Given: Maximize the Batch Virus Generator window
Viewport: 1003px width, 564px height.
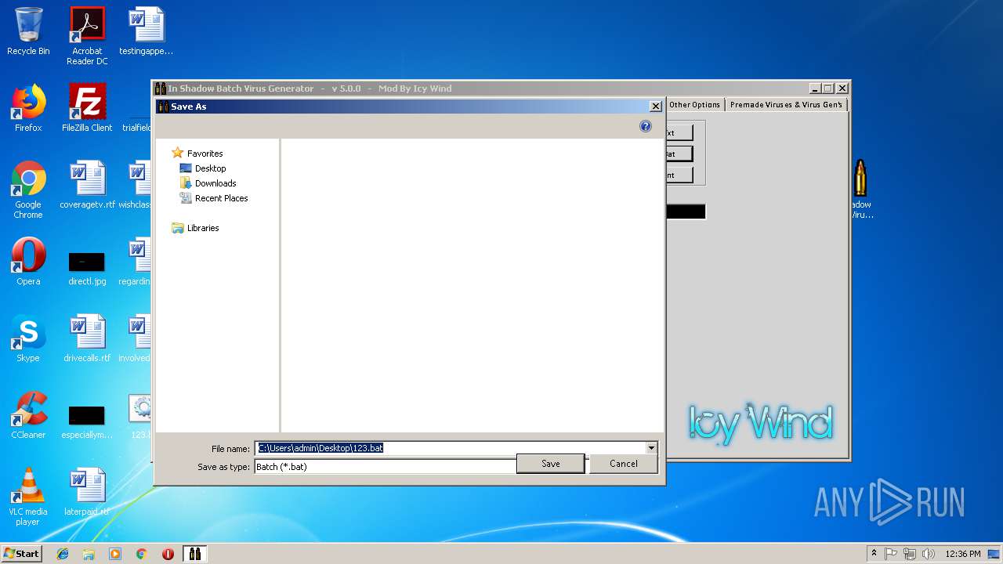Looking at the screenshot, I should [x=827, y=89].
